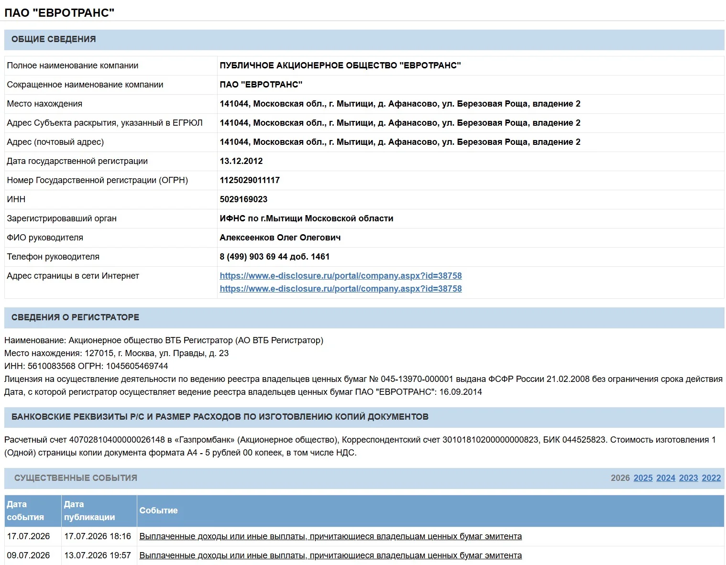Show significant events for 2023
The height and width of the screenshot is (565, 726).
[688, 478]
